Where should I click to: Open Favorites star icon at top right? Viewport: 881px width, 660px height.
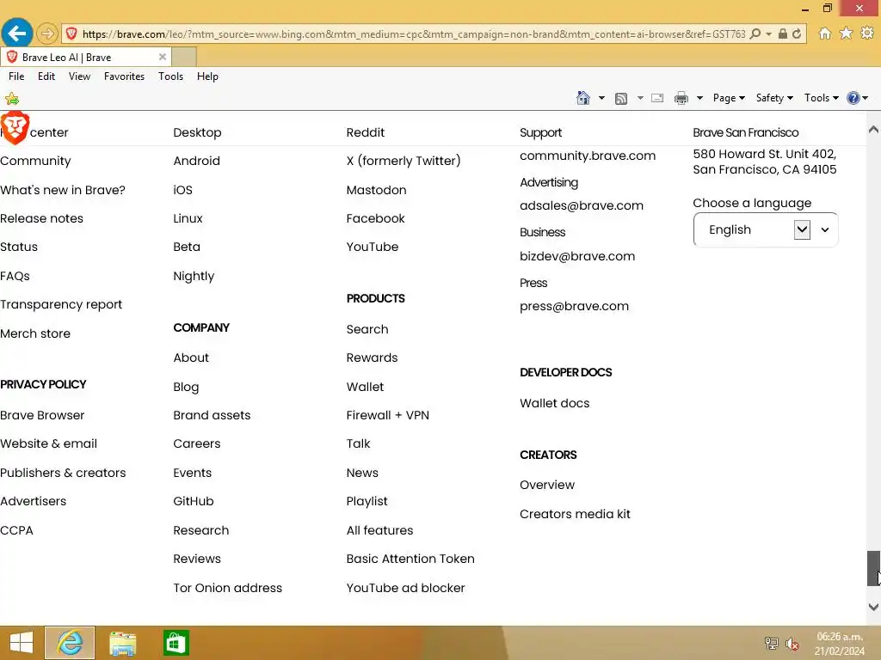click(846, 34)
